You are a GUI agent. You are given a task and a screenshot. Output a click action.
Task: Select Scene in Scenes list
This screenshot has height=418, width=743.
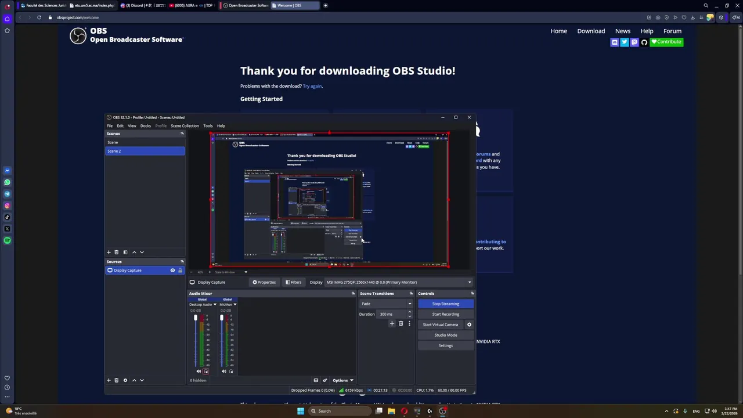[x=145, y=142]
